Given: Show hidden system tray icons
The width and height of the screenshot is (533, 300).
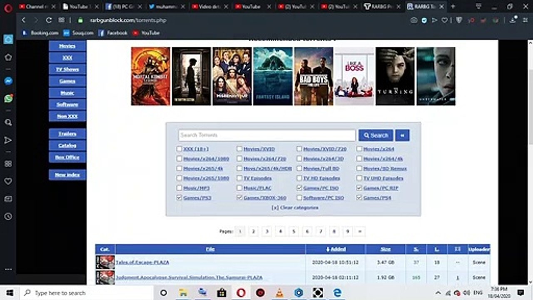Looking at the screenshot, I should (438, 293).
